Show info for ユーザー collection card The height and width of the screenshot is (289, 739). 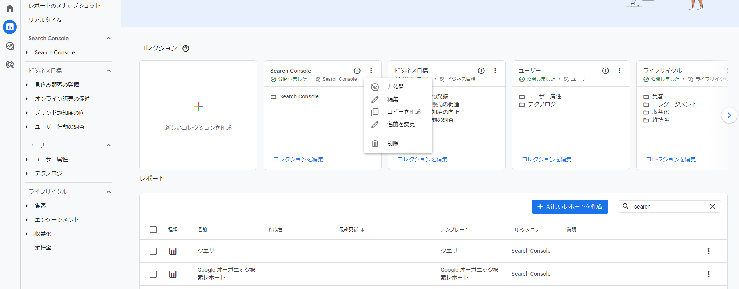click(x=605, y=71)
